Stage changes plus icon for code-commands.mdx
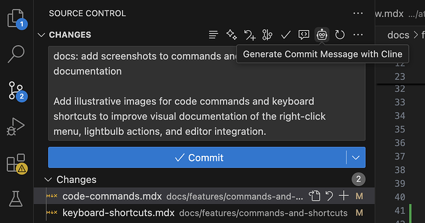425x223 pixels. coord(344,196)
